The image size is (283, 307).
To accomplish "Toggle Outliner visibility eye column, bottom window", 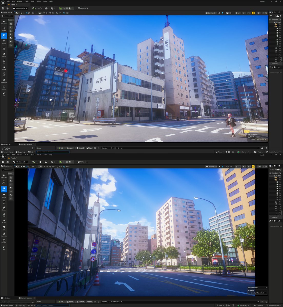I will (x=270, y=173).
